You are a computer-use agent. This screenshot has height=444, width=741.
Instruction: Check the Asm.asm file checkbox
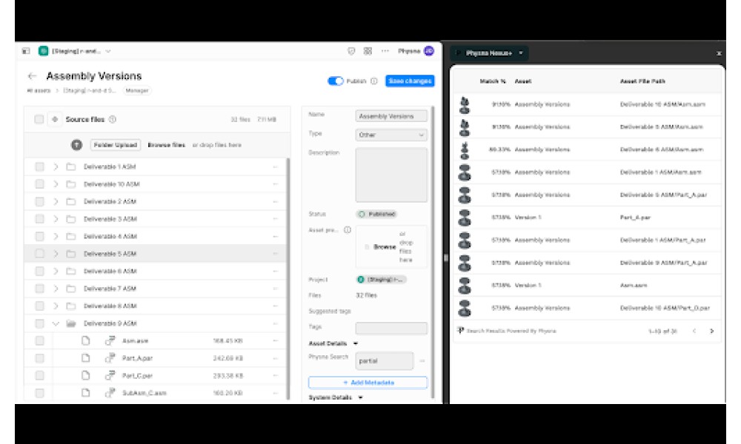click(x=40, y=340)
